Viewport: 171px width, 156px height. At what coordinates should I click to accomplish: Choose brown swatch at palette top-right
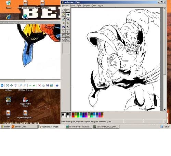[x=102, y=114]
